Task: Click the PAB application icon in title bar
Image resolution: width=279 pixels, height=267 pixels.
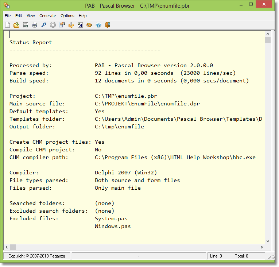Action: coord(7,5)
